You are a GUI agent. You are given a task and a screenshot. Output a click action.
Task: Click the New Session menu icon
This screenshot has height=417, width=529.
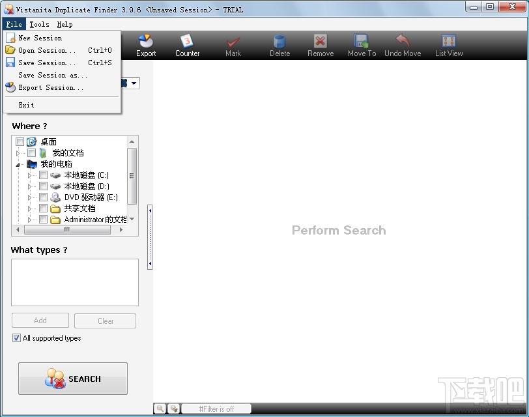pyautogui.click(x=11, y=38)
